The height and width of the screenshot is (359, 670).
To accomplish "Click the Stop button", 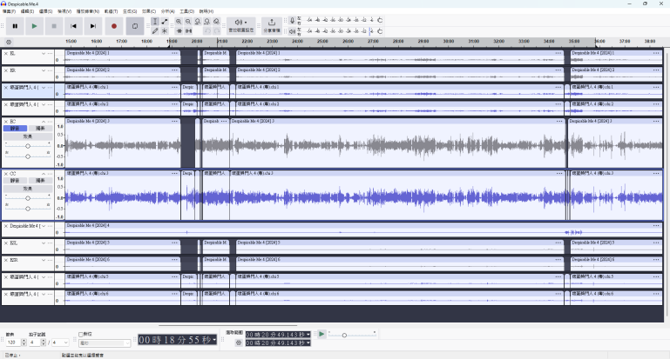I will tap(54, 26).
